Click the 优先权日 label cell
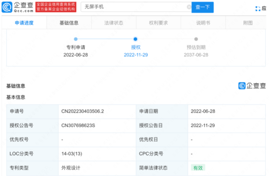Screen dimensions: 269x176 (x=162, y=139)
